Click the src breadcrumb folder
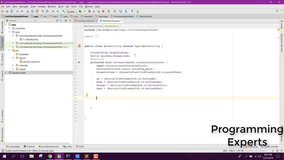 [44, 16]
